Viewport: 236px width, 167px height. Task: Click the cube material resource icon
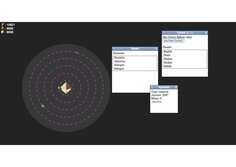tap(3, 32)
